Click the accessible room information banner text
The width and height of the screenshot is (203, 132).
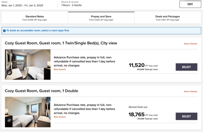(x=38, y=31)
